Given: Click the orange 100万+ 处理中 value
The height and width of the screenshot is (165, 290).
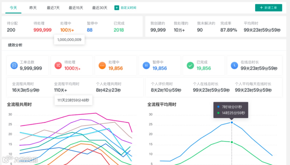Looking at the screenshot, I should click(x=67, y=30).
